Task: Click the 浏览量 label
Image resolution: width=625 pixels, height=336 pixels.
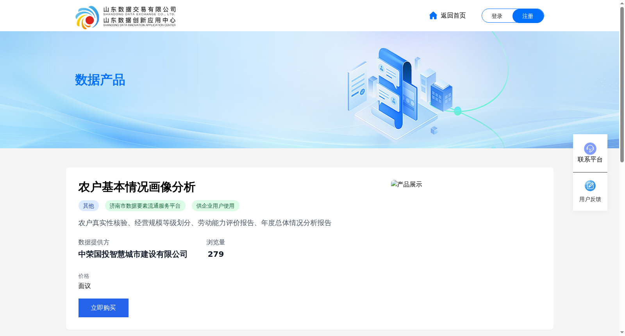Action: (x=216, y=242)
